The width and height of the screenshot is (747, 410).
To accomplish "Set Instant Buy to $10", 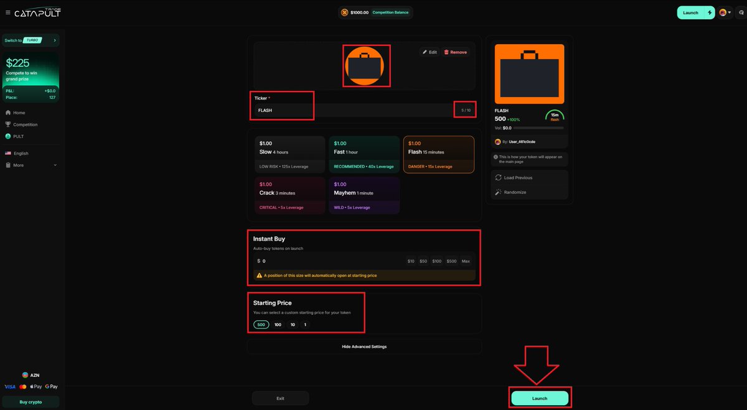I will coord(411,261).
